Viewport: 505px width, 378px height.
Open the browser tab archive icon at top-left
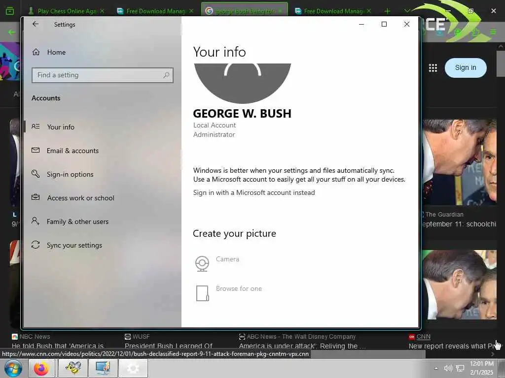10,11
